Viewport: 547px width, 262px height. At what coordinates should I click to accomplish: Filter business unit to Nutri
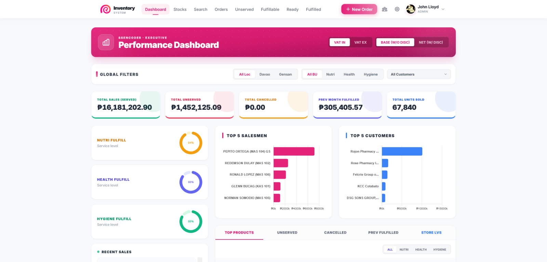click(x=330, y=74)
